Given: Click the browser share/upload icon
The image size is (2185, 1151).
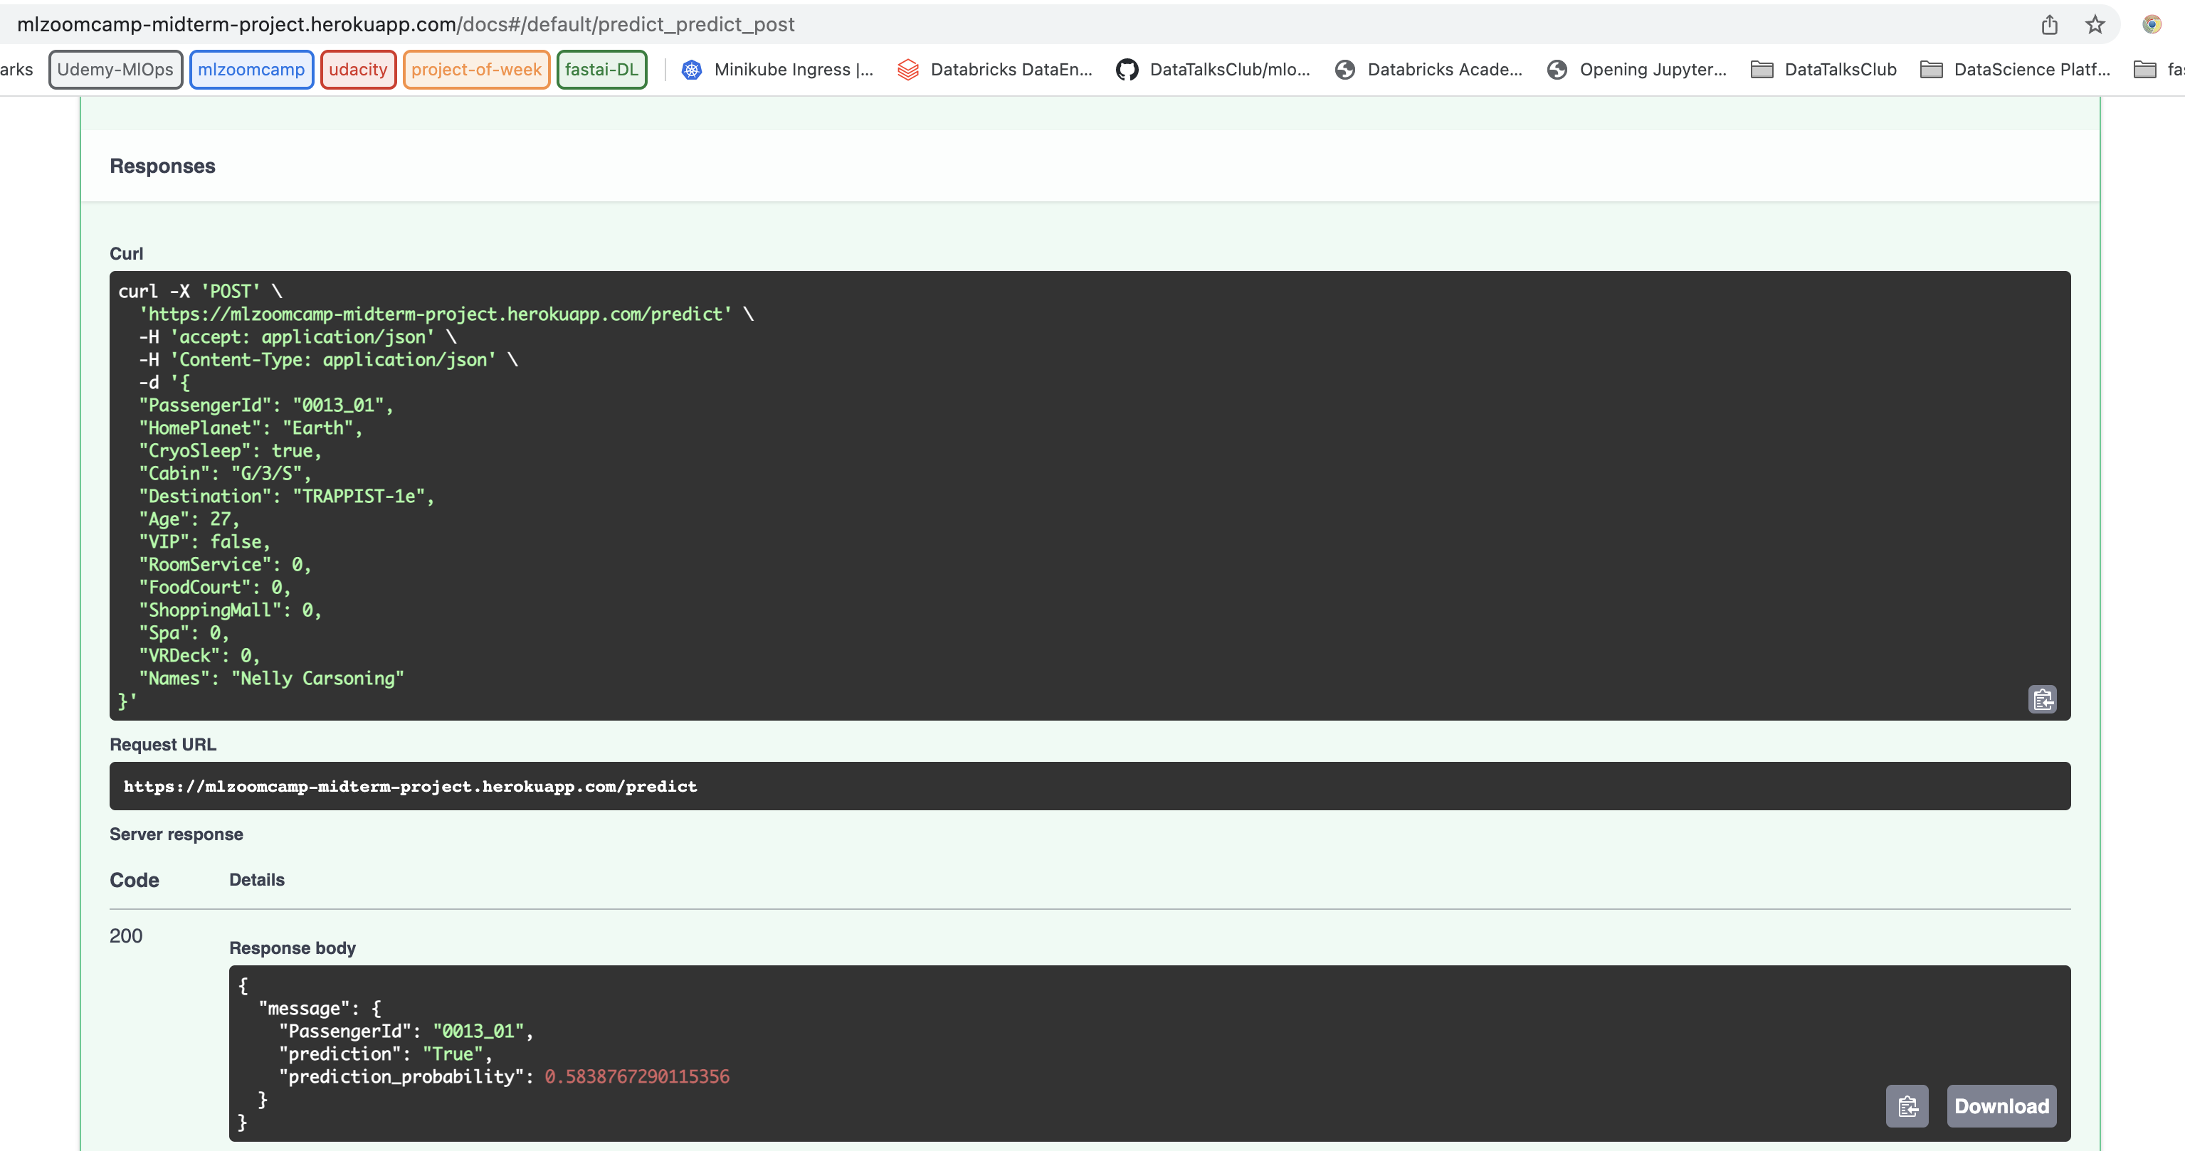Looking at the screenshot, I should [x=2049, y=23].
